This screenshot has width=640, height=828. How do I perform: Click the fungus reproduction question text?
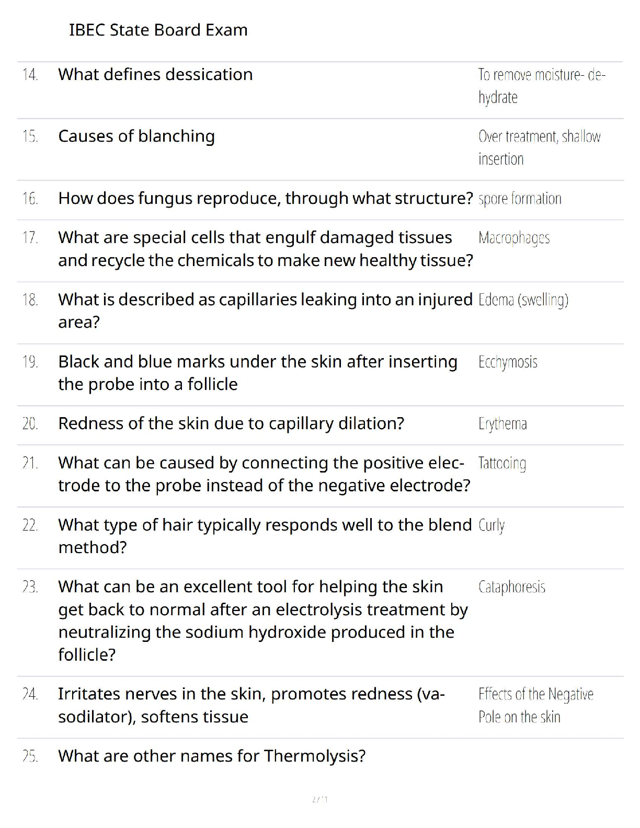[265, 198]
